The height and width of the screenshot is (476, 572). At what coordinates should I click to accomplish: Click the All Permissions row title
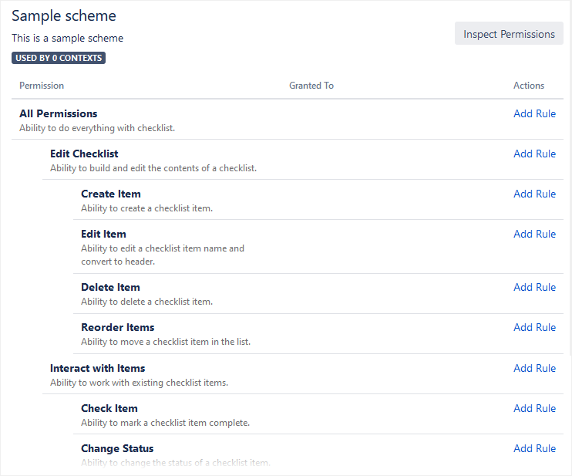click(x=59, y=113)
